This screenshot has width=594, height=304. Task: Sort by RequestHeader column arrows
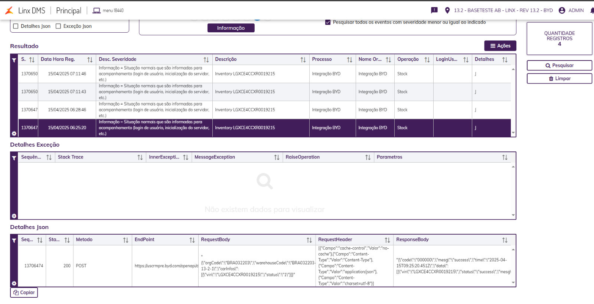coord(387,240)
